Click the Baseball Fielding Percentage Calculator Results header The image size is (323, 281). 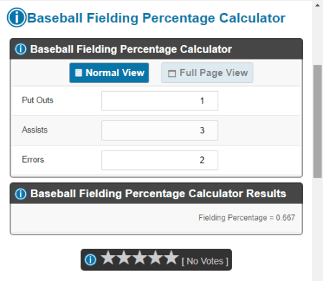coord(158,194)
